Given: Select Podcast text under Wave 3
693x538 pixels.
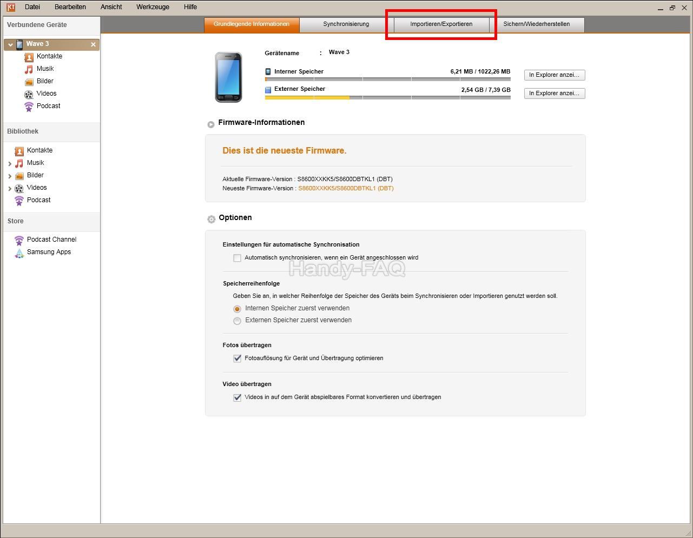Looking at the screenshot, I should tap(48, 107).
